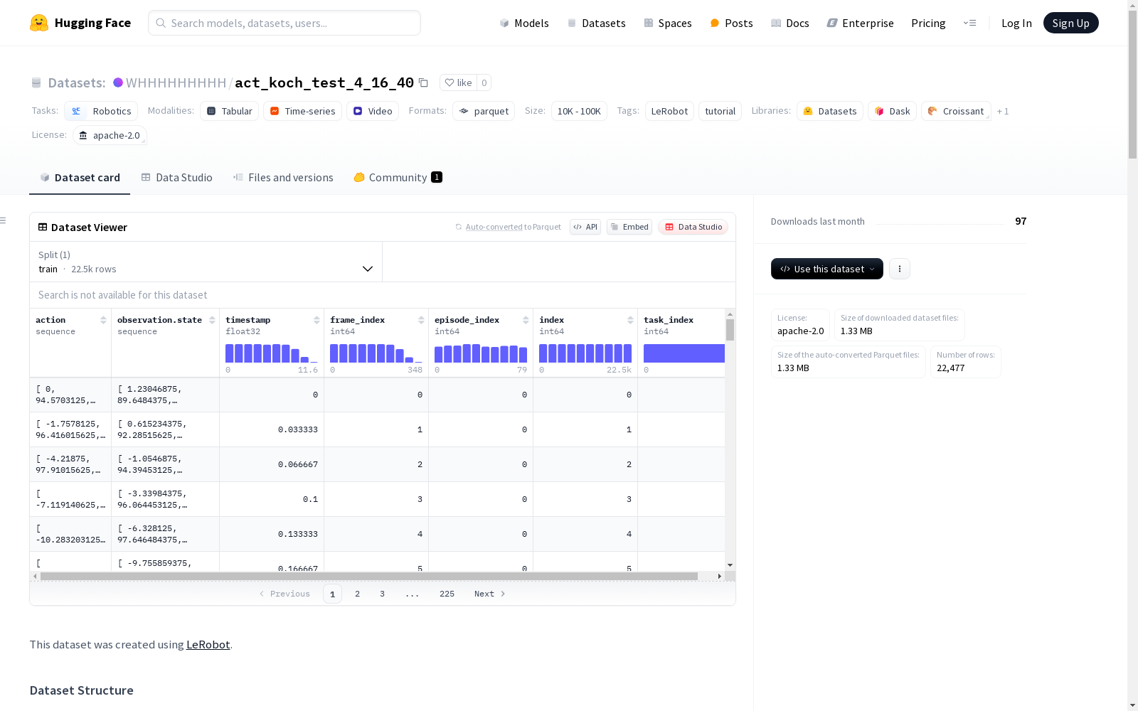The width and height of the screenshot is (1138, 711).
Task: Open the Models nav item
Action: (x=524, y=23)
